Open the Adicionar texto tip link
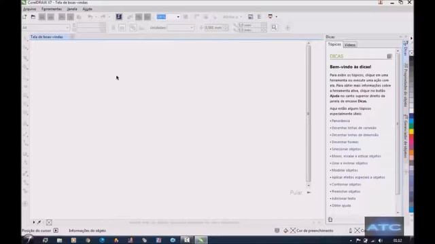Viewport: 435px width, 244px height. pos(343,199)
